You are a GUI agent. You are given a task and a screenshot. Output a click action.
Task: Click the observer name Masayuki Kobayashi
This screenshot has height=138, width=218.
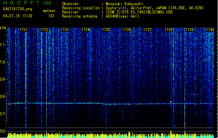124,4
